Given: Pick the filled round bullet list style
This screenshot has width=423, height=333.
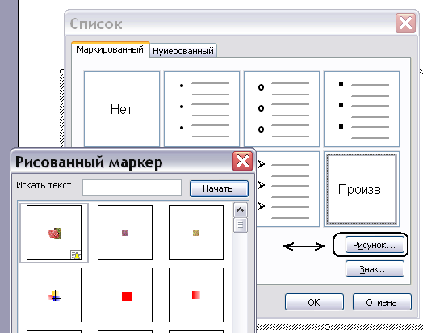Looking at the screenshot, I should (x=202, y=109).
